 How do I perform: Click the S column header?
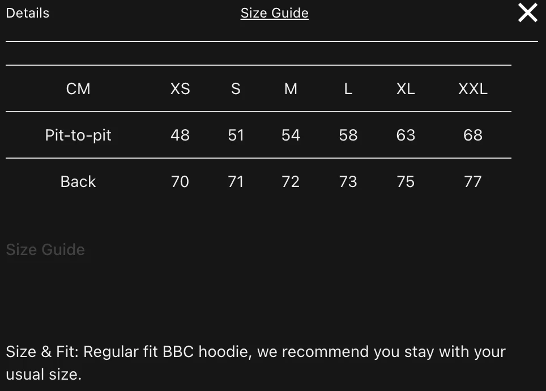236,88
